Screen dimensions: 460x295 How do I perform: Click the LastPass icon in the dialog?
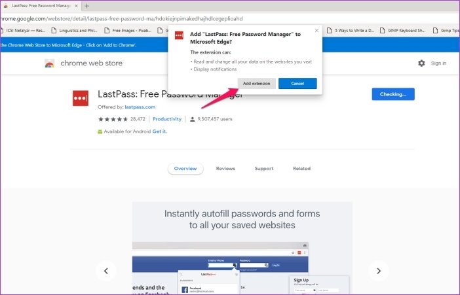[179, 35]
